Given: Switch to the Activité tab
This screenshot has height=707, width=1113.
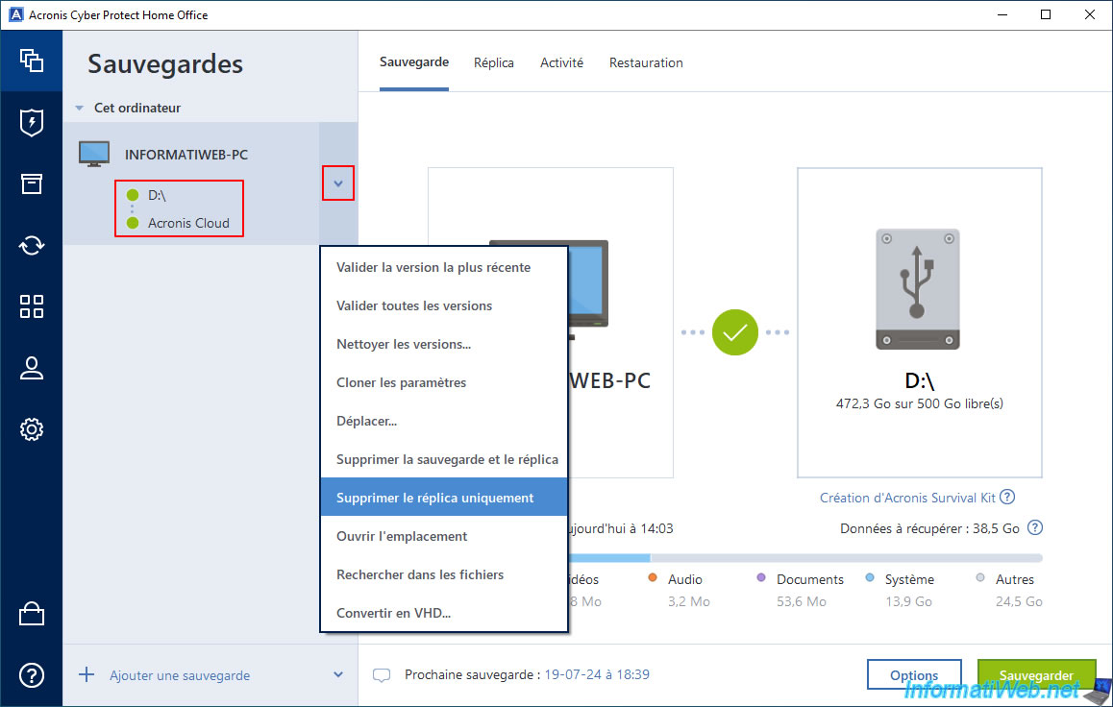Looking at the screenshot, I should point(561,62).
